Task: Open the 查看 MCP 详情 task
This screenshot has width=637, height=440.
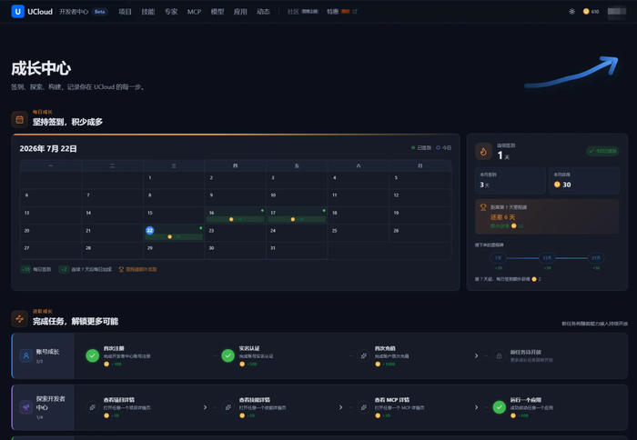Action: tap(399, 407)
